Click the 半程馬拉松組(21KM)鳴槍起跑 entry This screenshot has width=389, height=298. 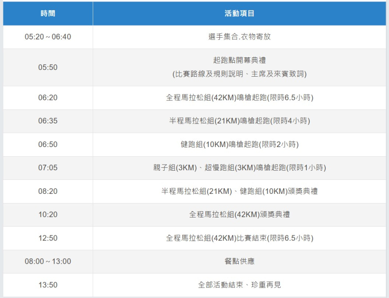(239, 121)
